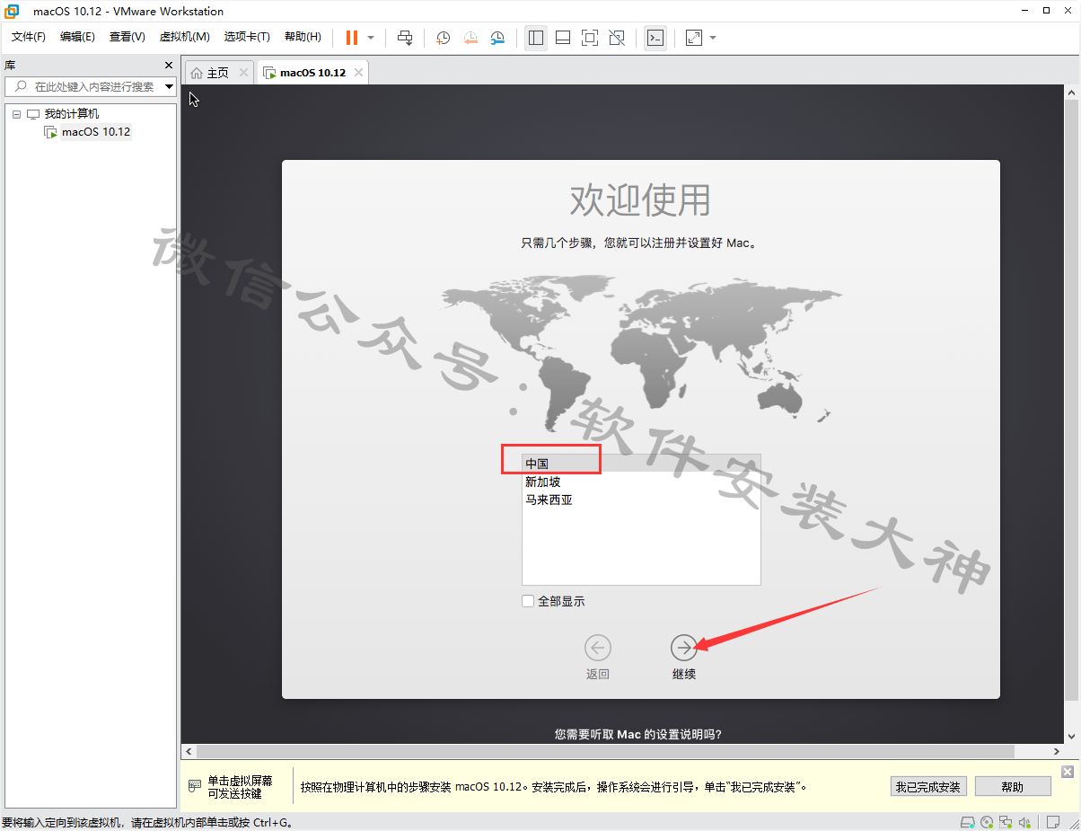Select macOS 10.12 in the library tree
Viewport: 1081px width, 831px height.
[x=96, y=132]
